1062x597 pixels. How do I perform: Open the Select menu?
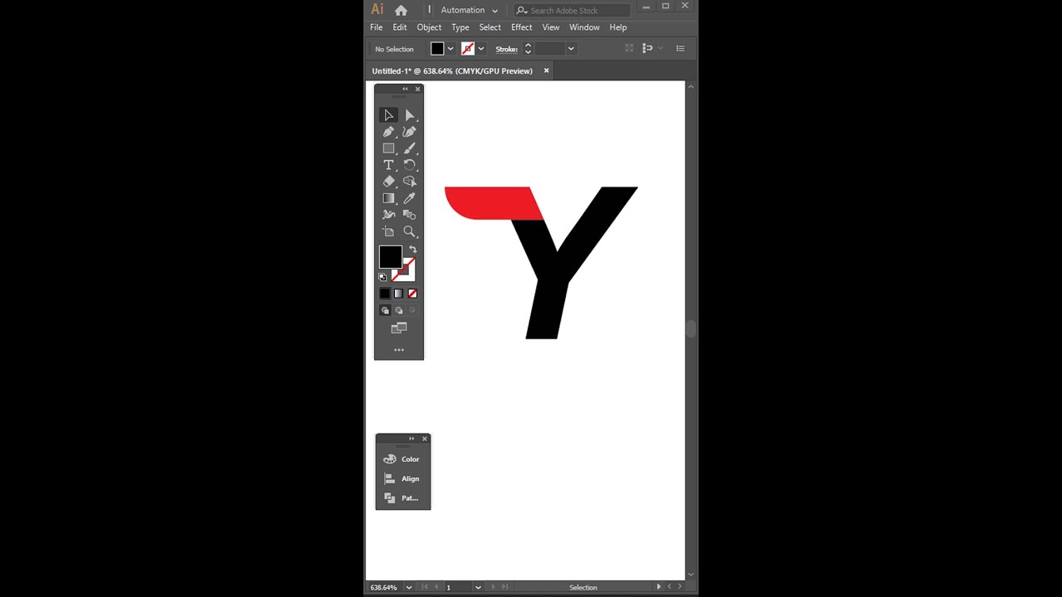point(490,27)
